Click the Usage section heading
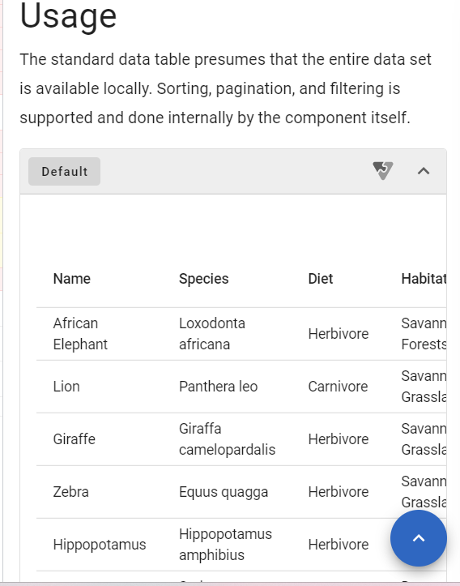Viewport: 460px width, 586px height. pyautogui.click(x=68, y=15)
